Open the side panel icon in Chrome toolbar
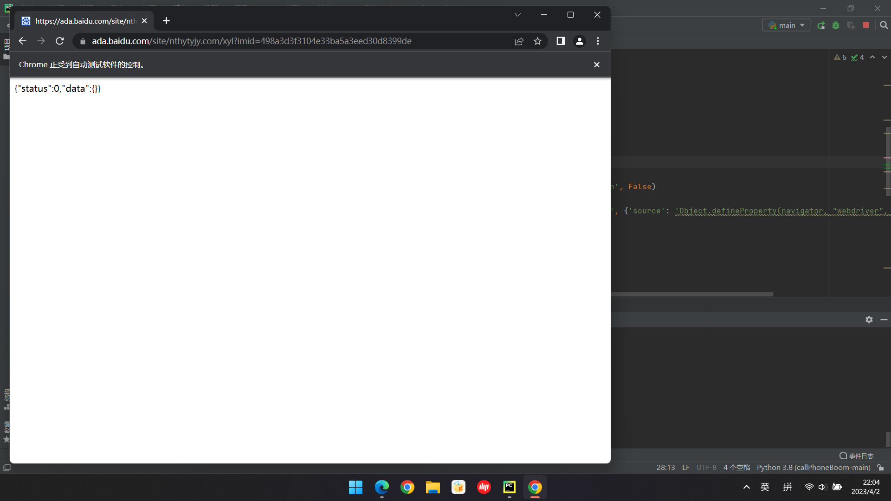Screen dimensions: 891x501 560,41
